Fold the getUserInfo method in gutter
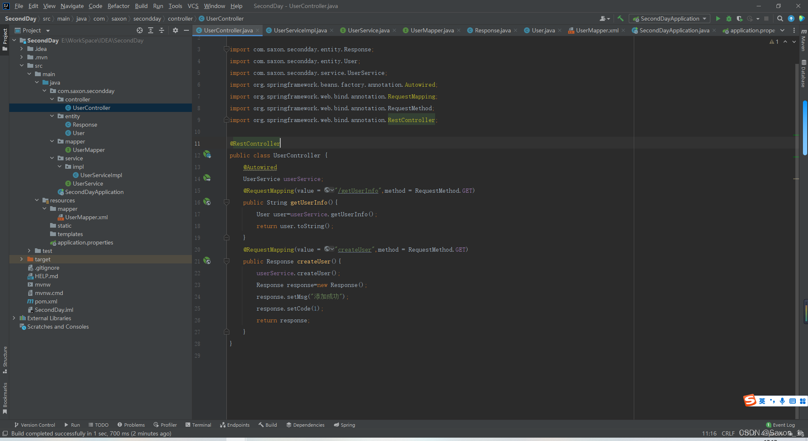The width and height of the screenshot is (808, 441). pyautogui.click(x=226, y=202)
